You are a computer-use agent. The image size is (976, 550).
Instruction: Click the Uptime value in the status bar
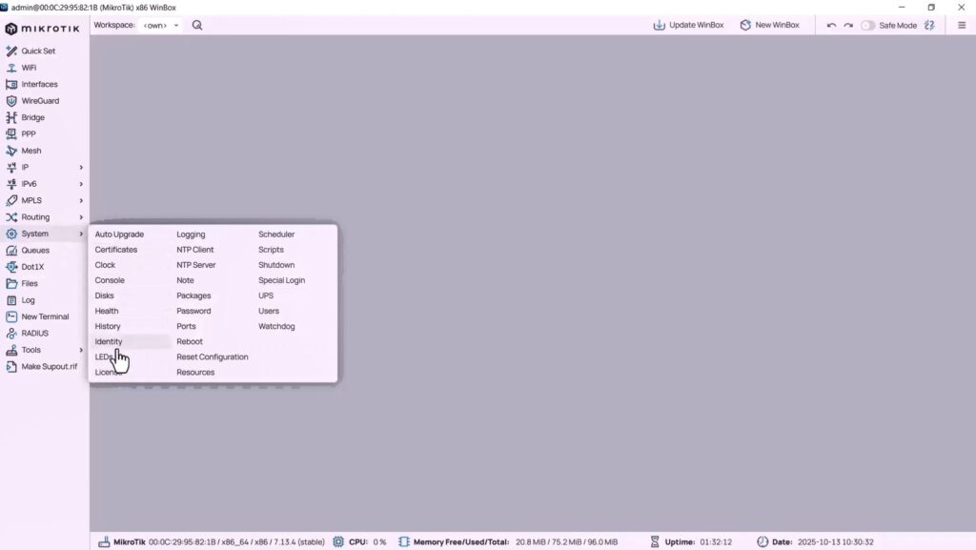(x=716, y=542)
